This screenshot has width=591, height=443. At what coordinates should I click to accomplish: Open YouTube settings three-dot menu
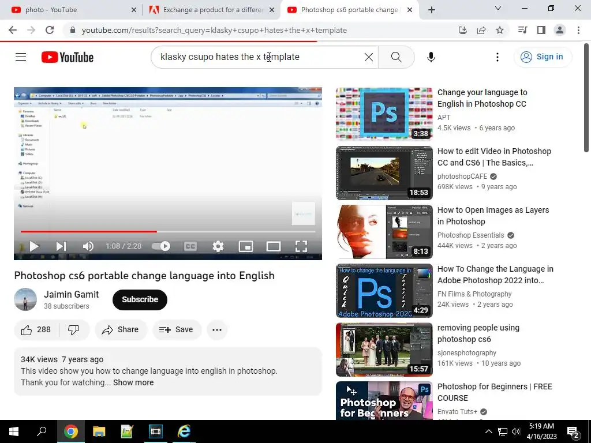(x=497, y=57)
